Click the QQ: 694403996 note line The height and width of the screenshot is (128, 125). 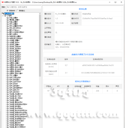pos(62,47)
